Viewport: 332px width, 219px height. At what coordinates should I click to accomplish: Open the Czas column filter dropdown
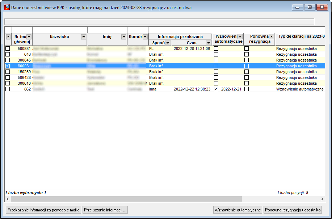click(x=209, y=43)
